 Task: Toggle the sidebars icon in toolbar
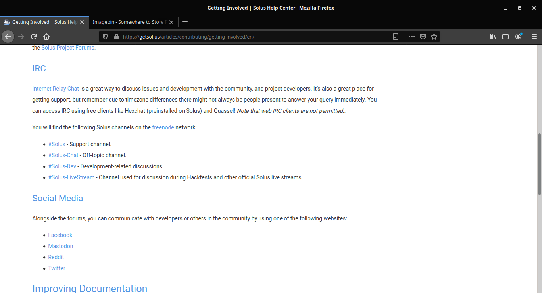(505, 37)
